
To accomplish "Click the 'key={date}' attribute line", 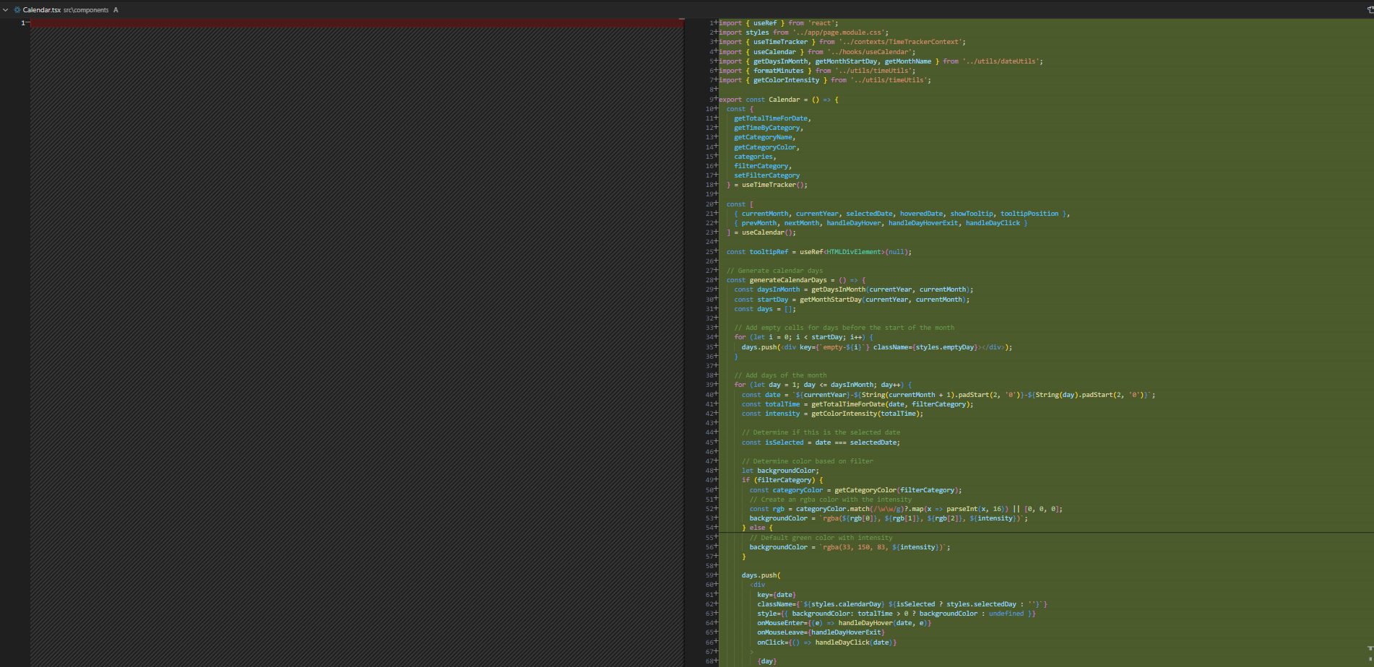I will 777,595.
